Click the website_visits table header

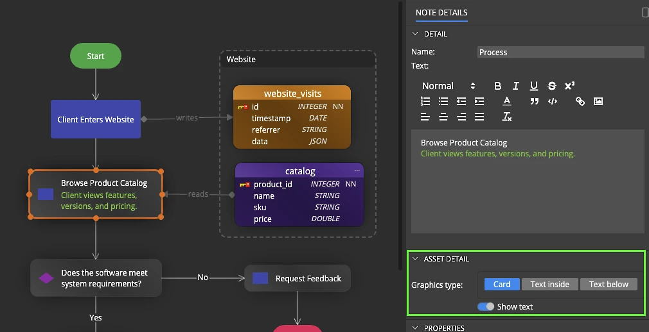292,94
